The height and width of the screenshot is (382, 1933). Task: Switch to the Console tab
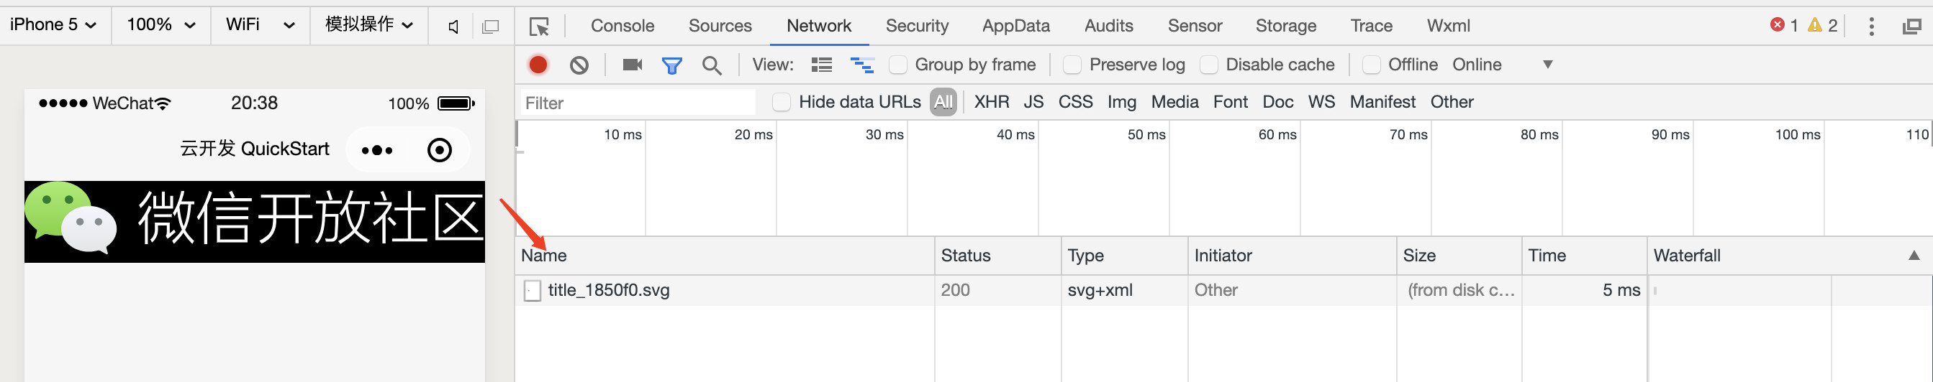(622, 27)
